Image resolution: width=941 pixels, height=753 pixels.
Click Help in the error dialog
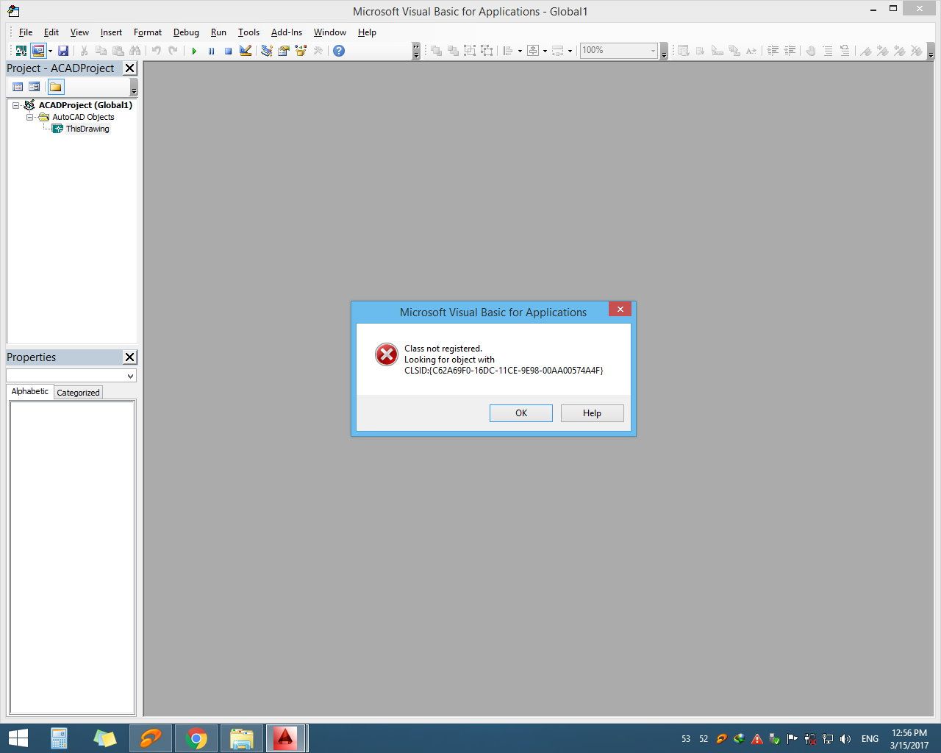[592, 413]
